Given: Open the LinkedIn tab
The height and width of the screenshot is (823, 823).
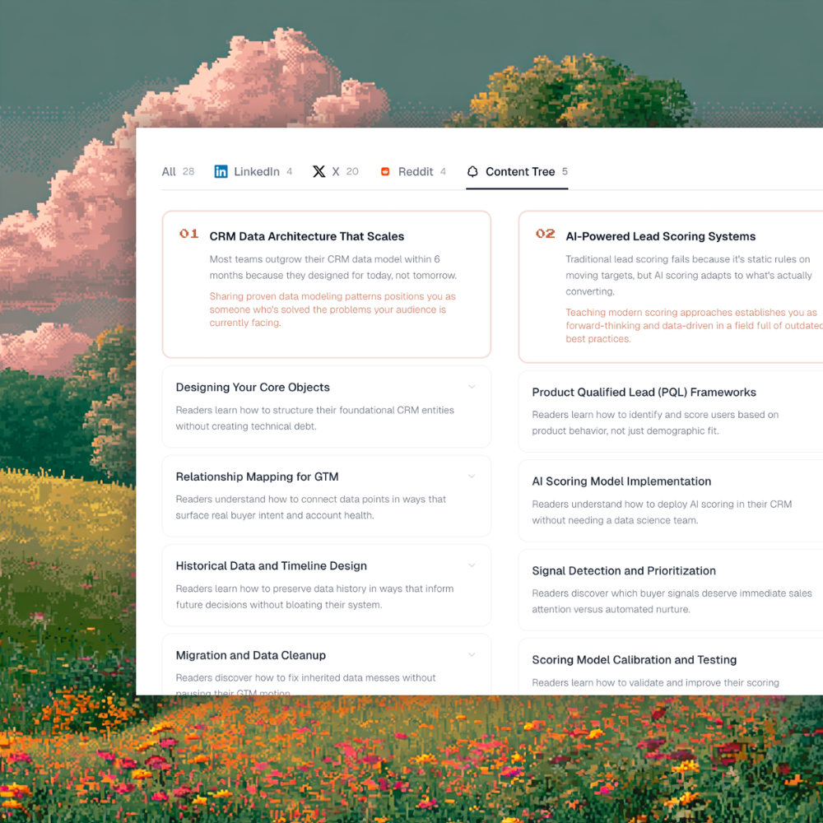Looking at the screenshot, I should (253, 172).
